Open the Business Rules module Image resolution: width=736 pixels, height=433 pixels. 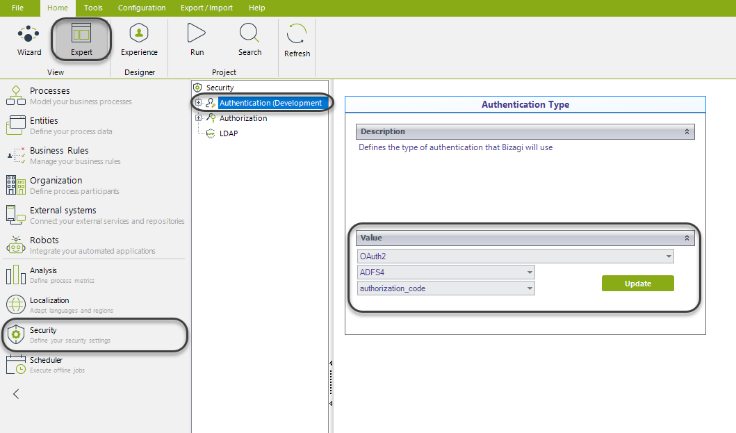click(94, 156)
